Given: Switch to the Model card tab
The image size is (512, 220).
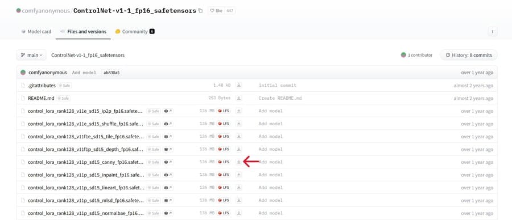Looking at the screenshot, I should [36, 32].
